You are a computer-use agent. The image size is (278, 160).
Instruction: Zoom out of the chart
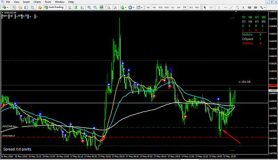click(95, 8)
